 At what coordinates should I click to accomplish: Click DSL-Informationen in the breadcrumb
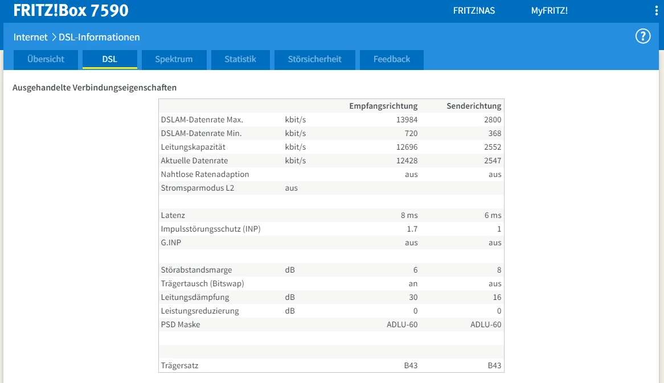pos(99,37)
